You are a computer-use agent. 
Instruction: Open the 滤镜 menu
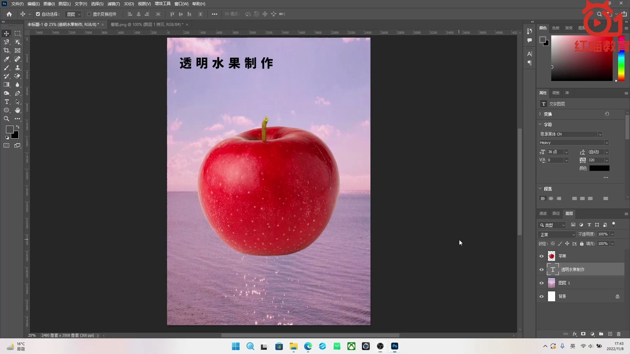coord(113,4)
